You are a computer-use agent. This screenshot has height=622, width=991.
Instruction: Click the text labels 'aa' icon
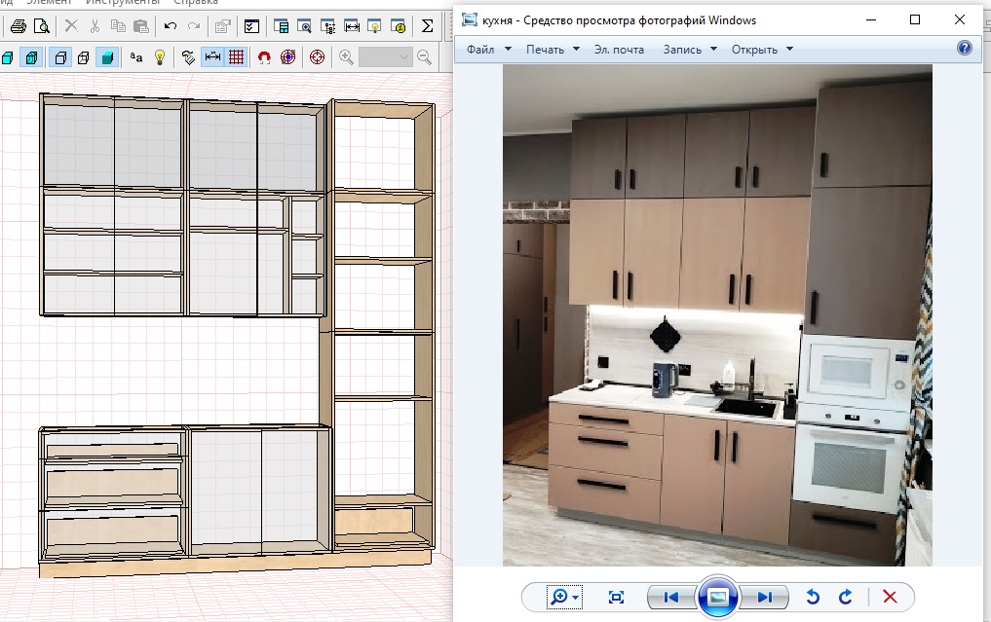point(135,57)
